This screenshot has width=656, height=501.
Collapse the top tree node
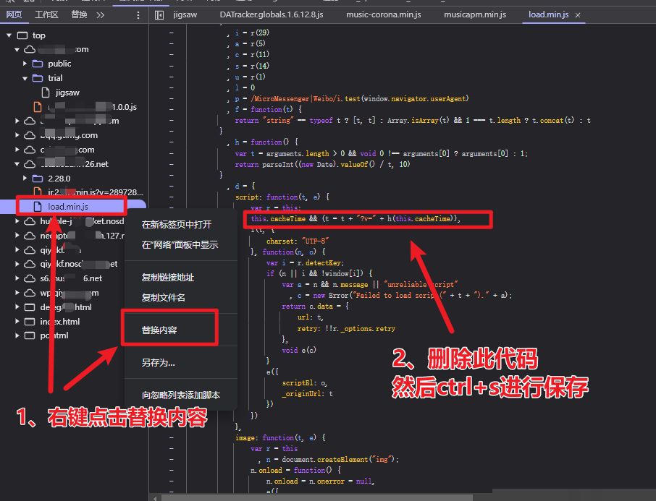click(9, 35)
